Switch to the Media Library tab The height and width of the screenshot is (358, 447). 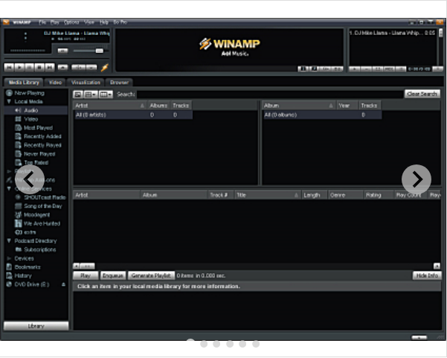point(24,83)
